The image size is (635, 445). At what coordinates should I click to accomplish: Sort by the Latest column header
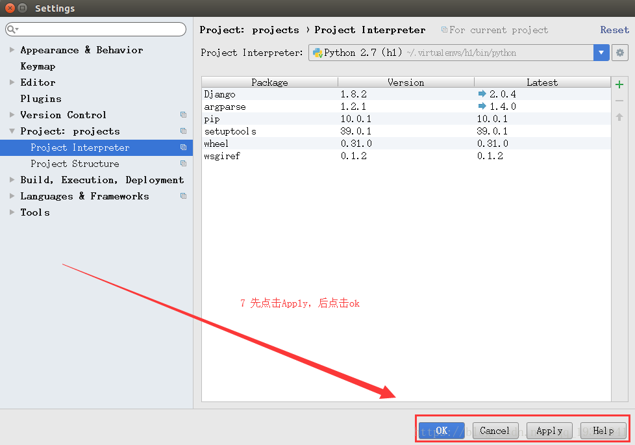(x=542, y=83)
